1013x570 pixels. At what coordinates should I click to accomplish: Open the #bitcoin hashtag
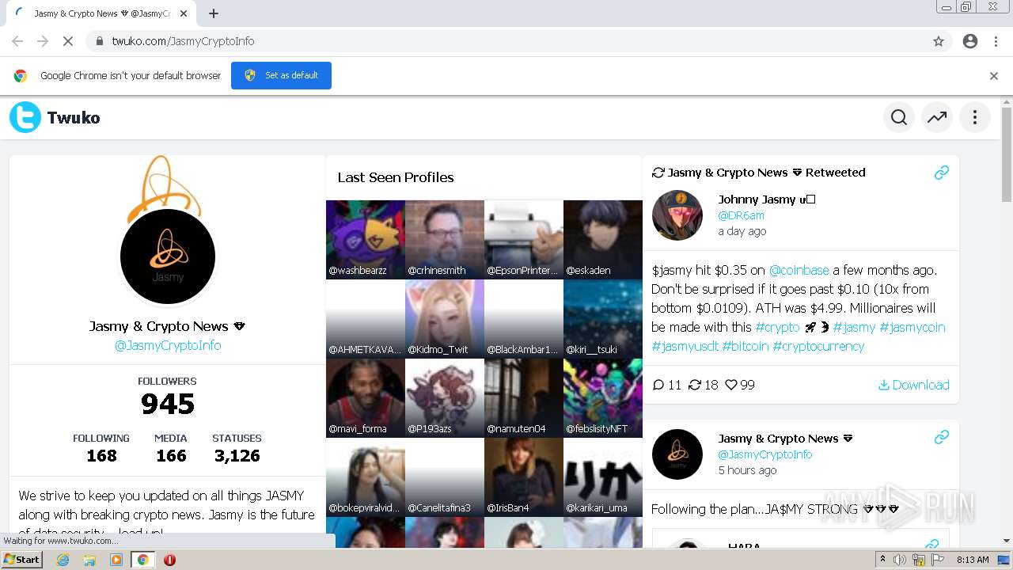745,346
